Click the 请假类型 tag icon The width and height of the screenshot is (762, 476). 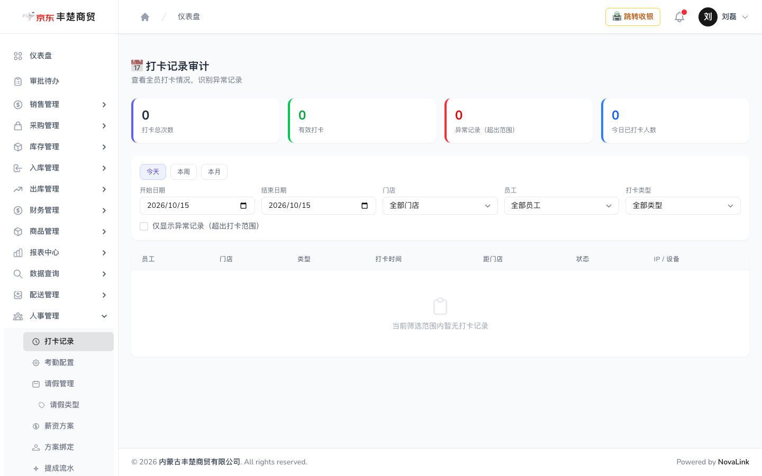[42, 405]
